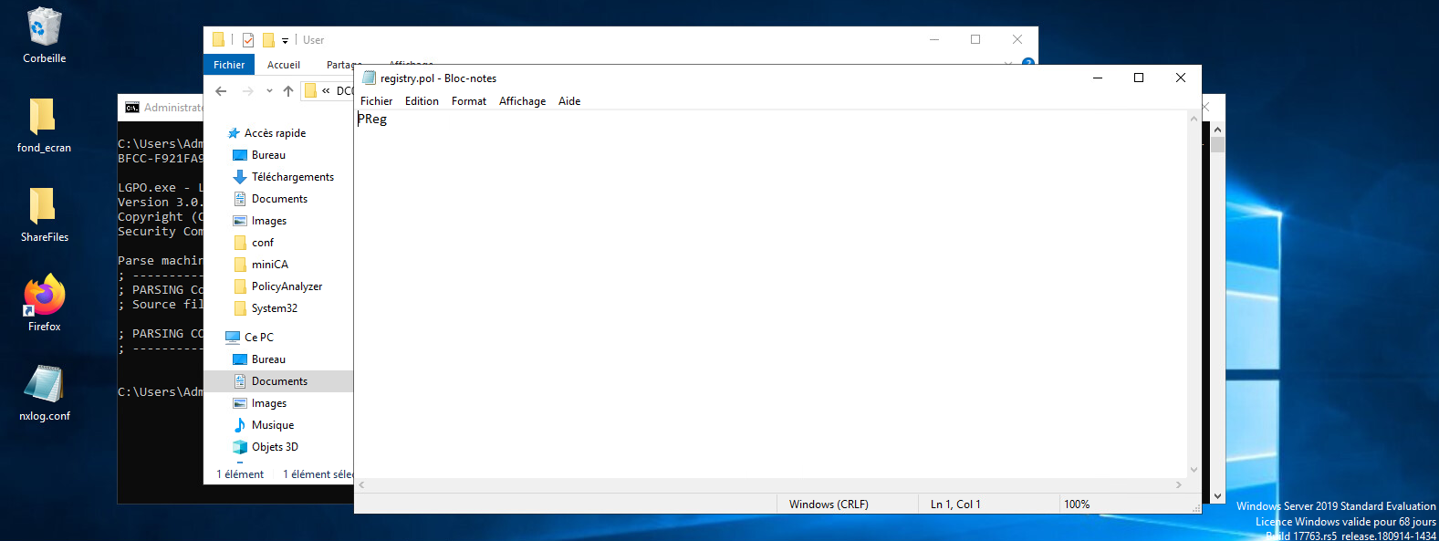1439x541 pixels.
Task: Click the Properties checkmark quick access icon
Action: [x=248, y=40]
